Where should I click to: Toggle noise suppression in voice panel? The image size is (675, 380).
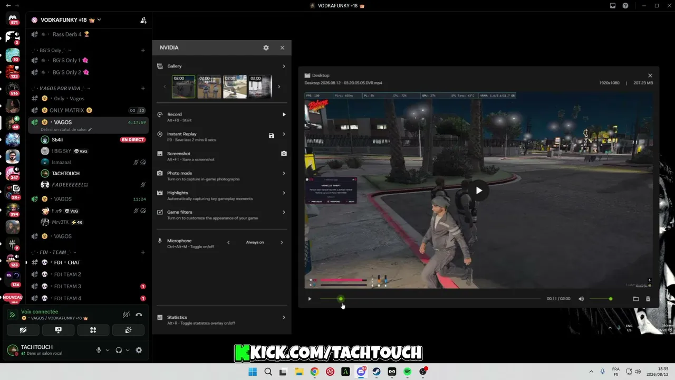pos(126,315)
